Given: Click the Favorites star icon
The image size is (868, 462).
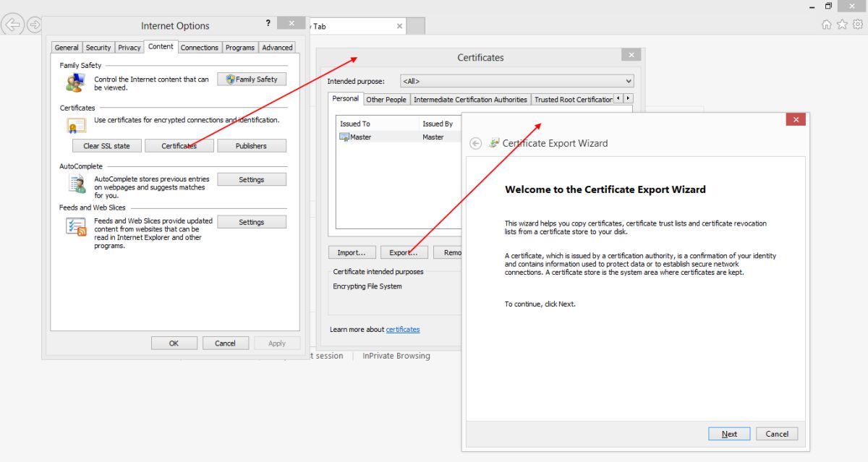Looking at the screenshot, I should (842, 25).
